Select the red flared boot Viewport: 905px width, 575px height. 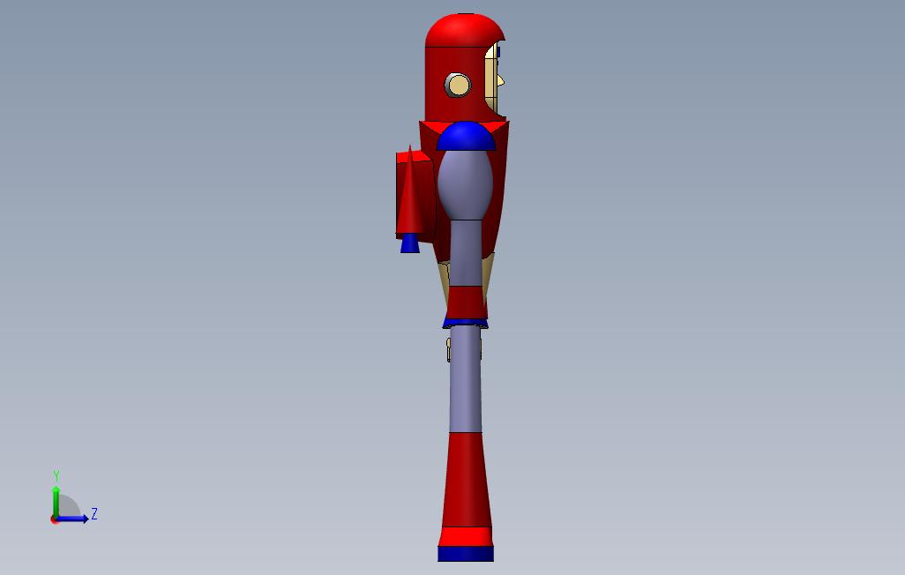[x=465, y=479]
